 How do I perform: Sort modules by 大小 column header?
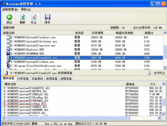[155, 84]
